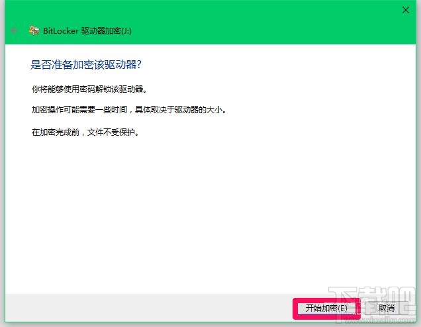The height and width of the screenshot is (327, 421).
Task: Click the BitLocker drive encryption key icon
Action: click(x=34, y=30)
